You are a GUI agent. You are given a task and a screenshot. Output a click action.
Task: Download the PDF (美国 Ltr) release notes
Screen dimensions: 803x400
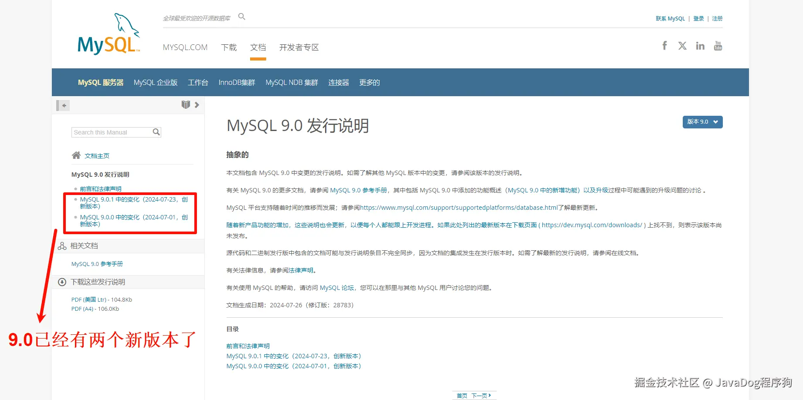[x=89, y=300]
